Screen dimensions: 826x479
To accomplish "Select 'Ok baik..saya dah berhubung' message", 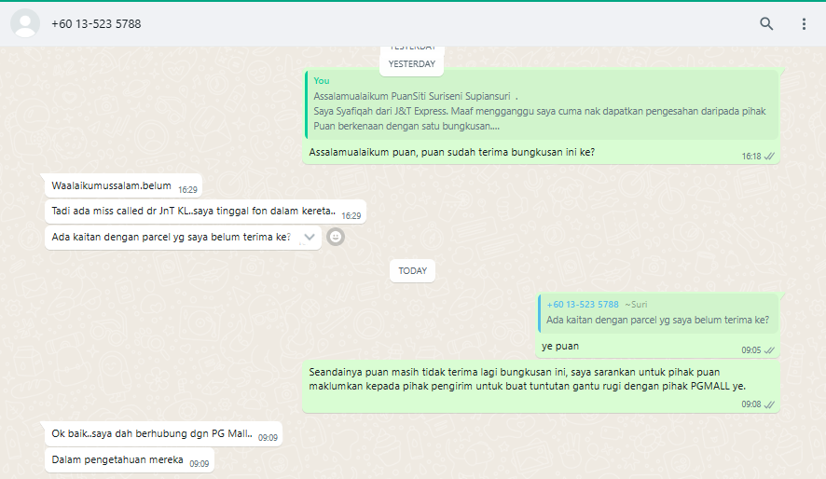I will pos(152,433).
